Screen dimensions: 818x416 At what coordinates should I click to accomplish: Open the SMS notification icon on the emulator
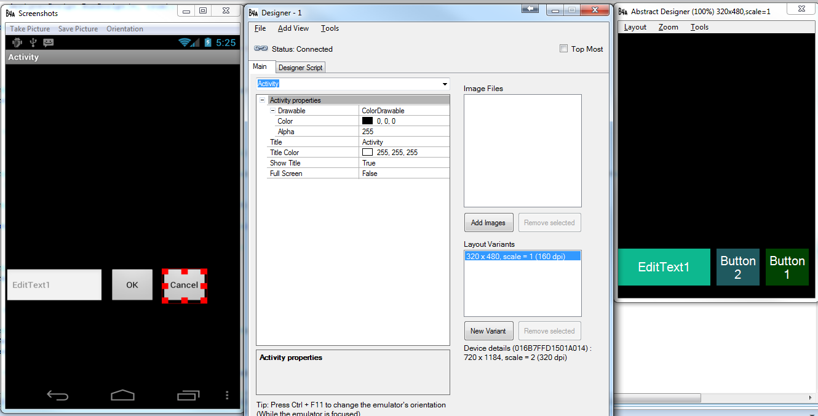[x=48, y=42]
